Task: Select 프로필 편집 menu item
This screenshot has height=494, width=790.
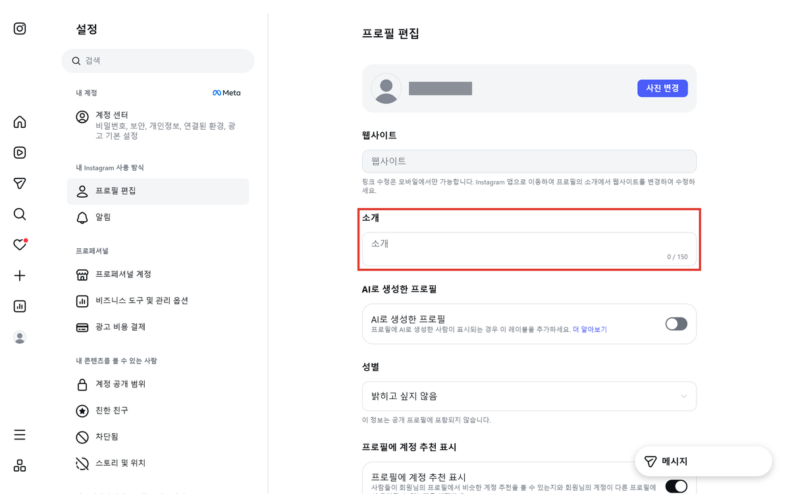Action: pos(158,192)
